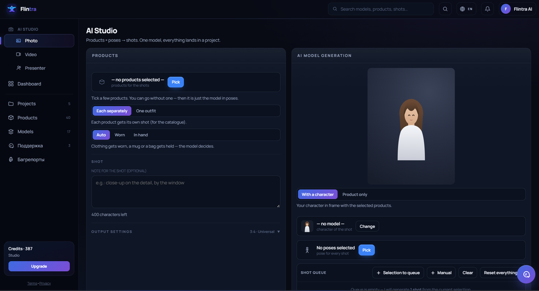This screenshot has width=539, height=291.
Task: Open Projects section
Action: coord(39,103)
